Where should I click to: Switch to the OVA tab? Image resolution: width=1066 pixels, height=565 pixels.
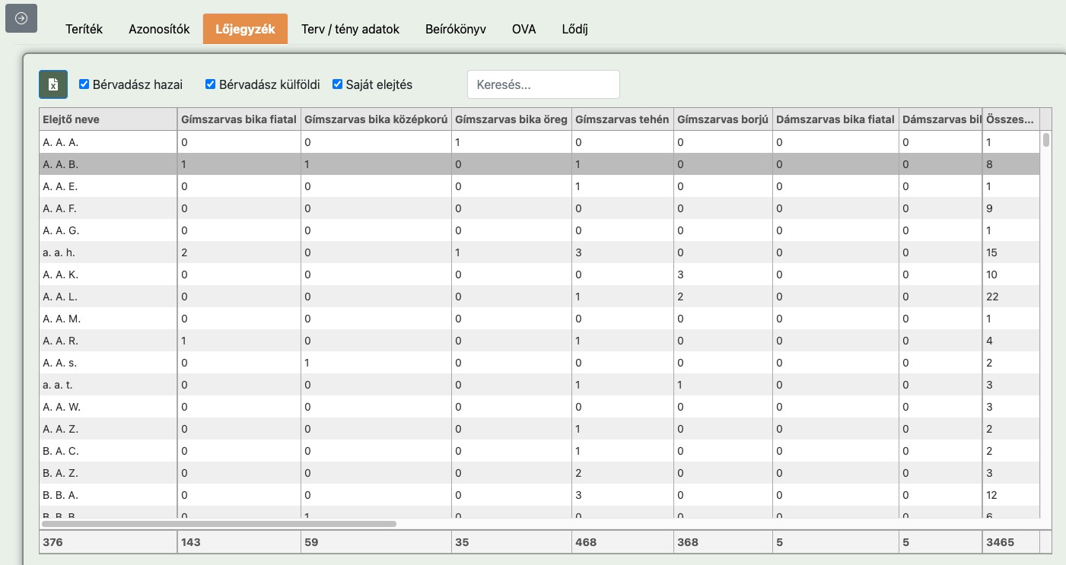pyautogui.click(x=523, y=29)
